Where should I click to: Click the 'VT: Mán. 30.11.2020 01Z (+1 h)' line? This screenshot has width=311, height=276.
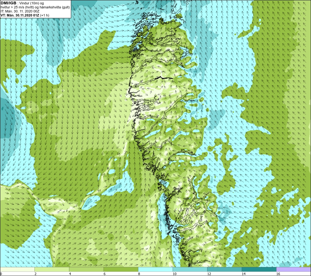(x=25, y=15)
